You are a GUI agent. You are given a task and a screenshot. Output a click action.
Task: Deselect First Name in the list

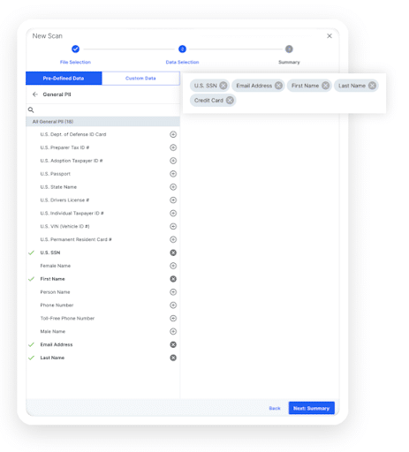173,279
